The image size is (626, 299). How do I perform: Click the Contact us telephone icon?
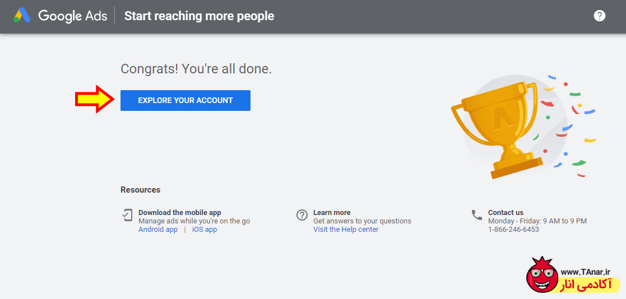click(x=477, y=215)
